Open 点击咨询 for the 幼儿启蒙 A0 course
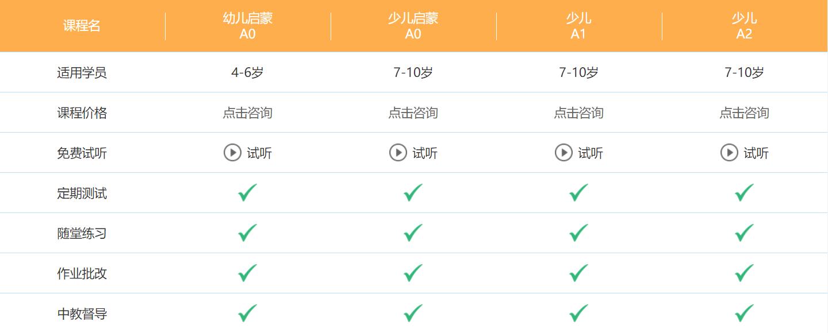This screenshot has height=333, width=828. pyautogui.click(x=247, y=113)
